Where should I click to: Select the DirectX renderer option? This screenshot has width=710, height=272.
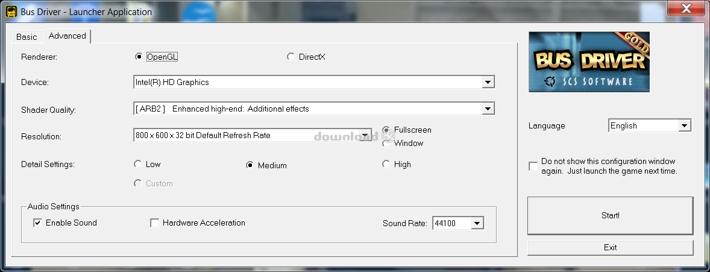coord(291,57)
